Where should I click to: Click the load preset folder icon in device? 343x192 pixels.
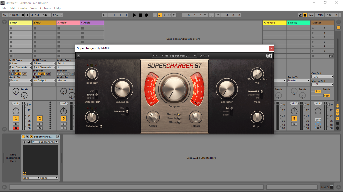pyautogui.click(x=25, y=142)
